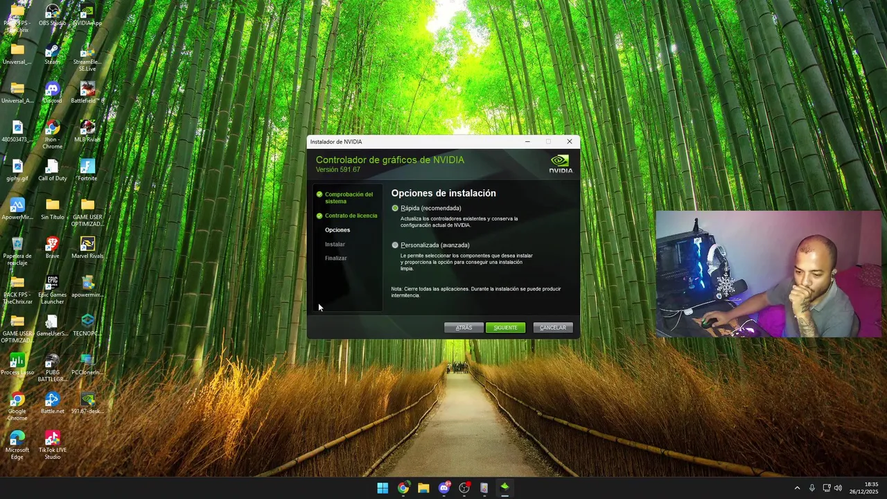Launch Steam from the desktop

[x=52, y=54]
